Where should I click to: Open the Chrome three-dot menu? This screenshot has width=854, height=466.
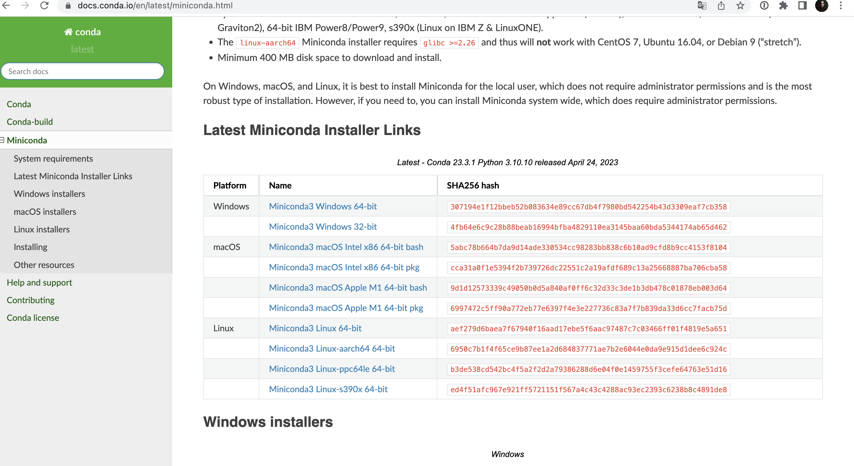click(841, 5)
